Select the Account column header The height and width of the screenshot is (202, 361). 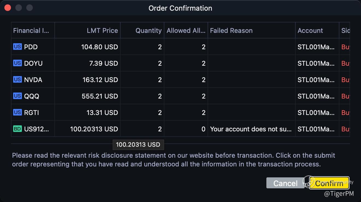click(x=310, y=30)
